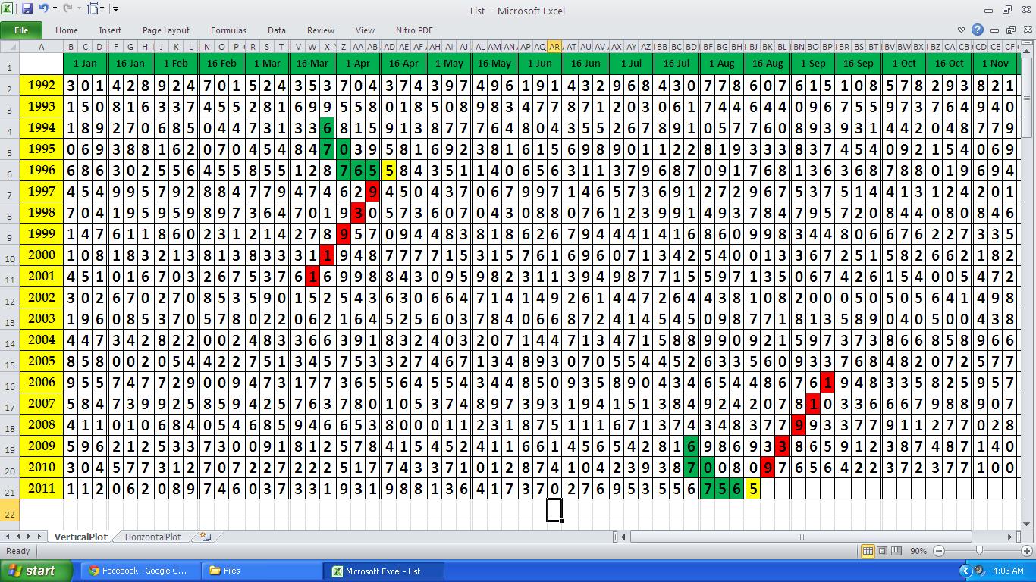Select the cell containing year 1997
The height and width of the screenshot is (582, 1036).
click(40, 192)
